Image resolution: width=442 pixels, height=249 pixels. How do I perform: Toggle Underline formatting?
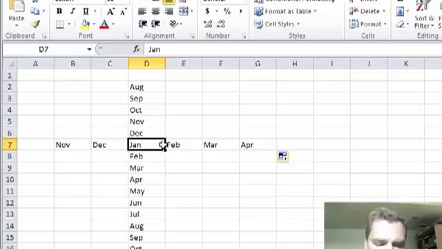pyautogui.click(x=86, y=11)
